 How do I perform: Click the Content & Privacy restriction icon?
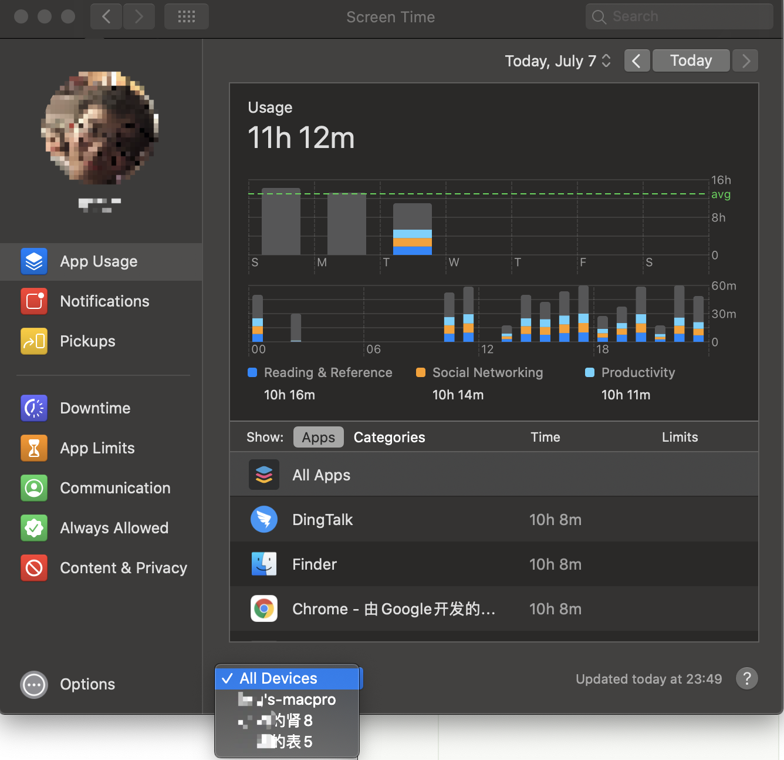(x=34, y=568)
